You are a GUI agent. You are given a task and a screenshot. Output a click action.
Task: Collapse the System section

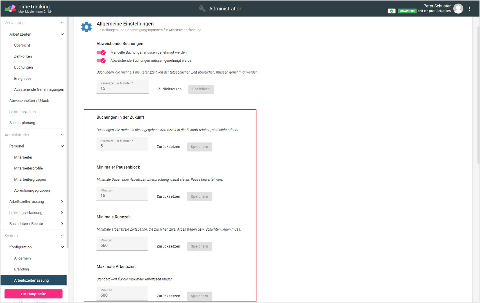pos(62,236)
